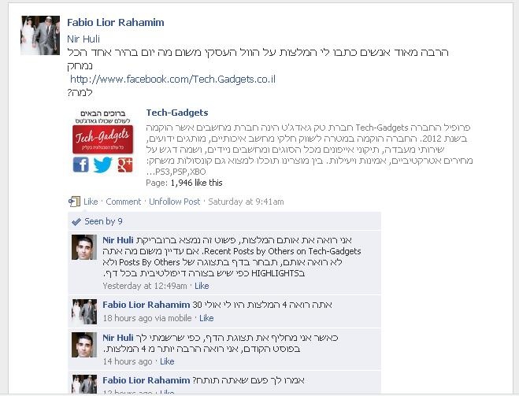This screenshot has width=519, height=396.
Task: Click the Twitter bird icon in preview image
Action: pos(103,165)
